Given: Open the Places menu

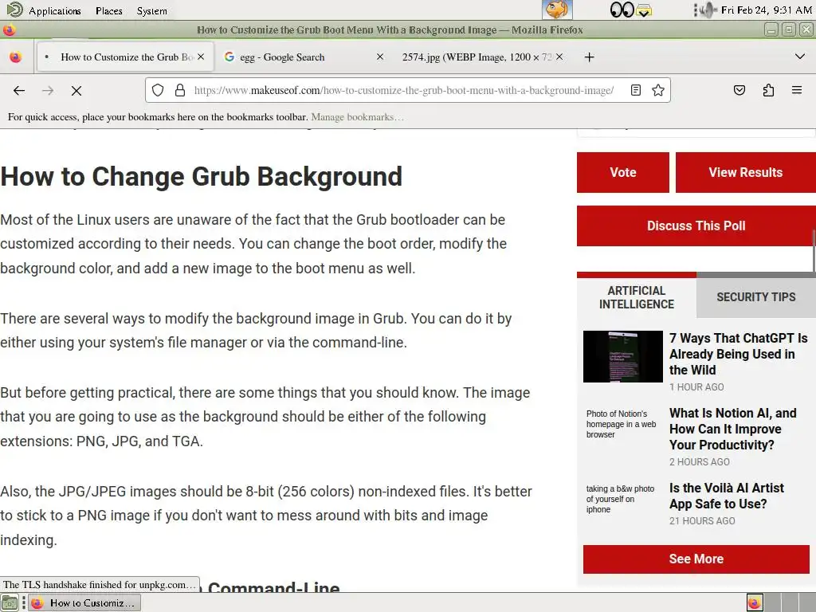Looking at the screenshot, I should (108, 10).
